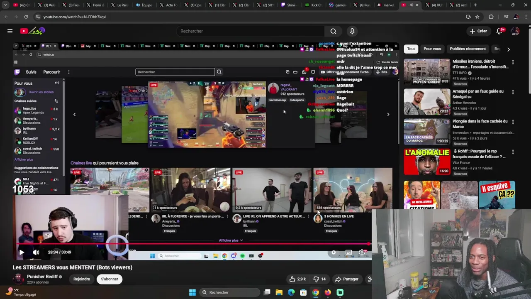Switch to the Kick Ch browser tab
531x299 pixels.
click(314, 5)
